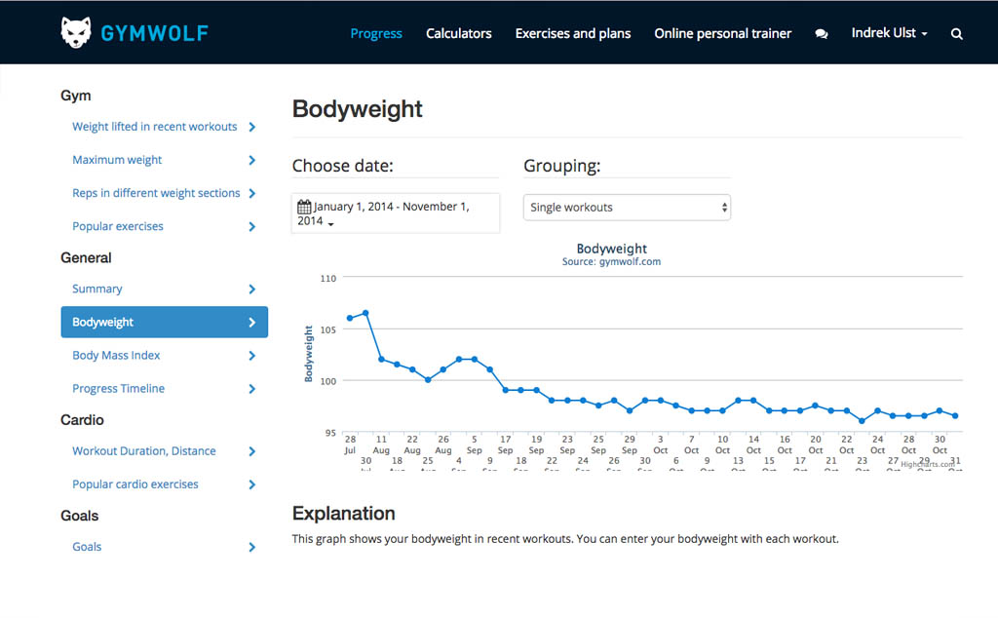
Task: Select Online personal trainer in navbar
Action: pyautogui.click(x=722, y=33)
